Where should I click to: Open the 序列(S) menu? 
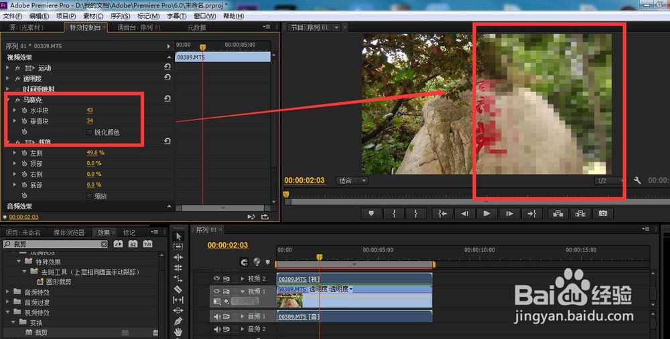pos(120,16)
